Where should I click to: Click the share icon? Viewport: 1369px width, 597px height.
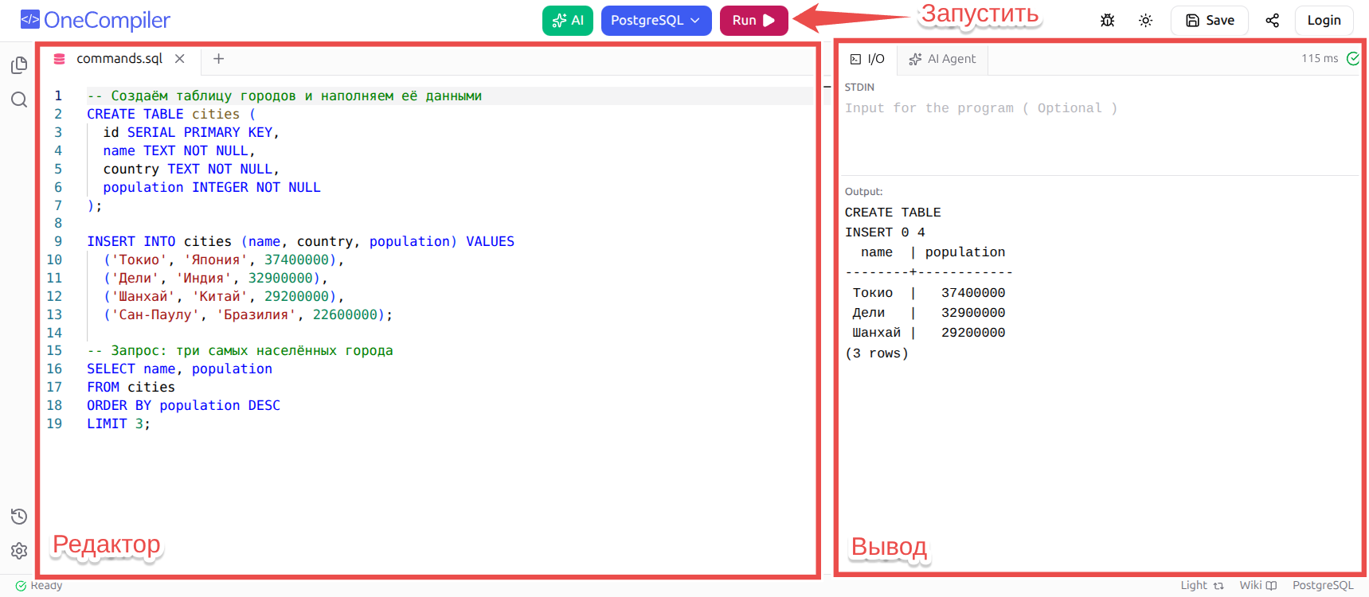[x=1272, y=21]
